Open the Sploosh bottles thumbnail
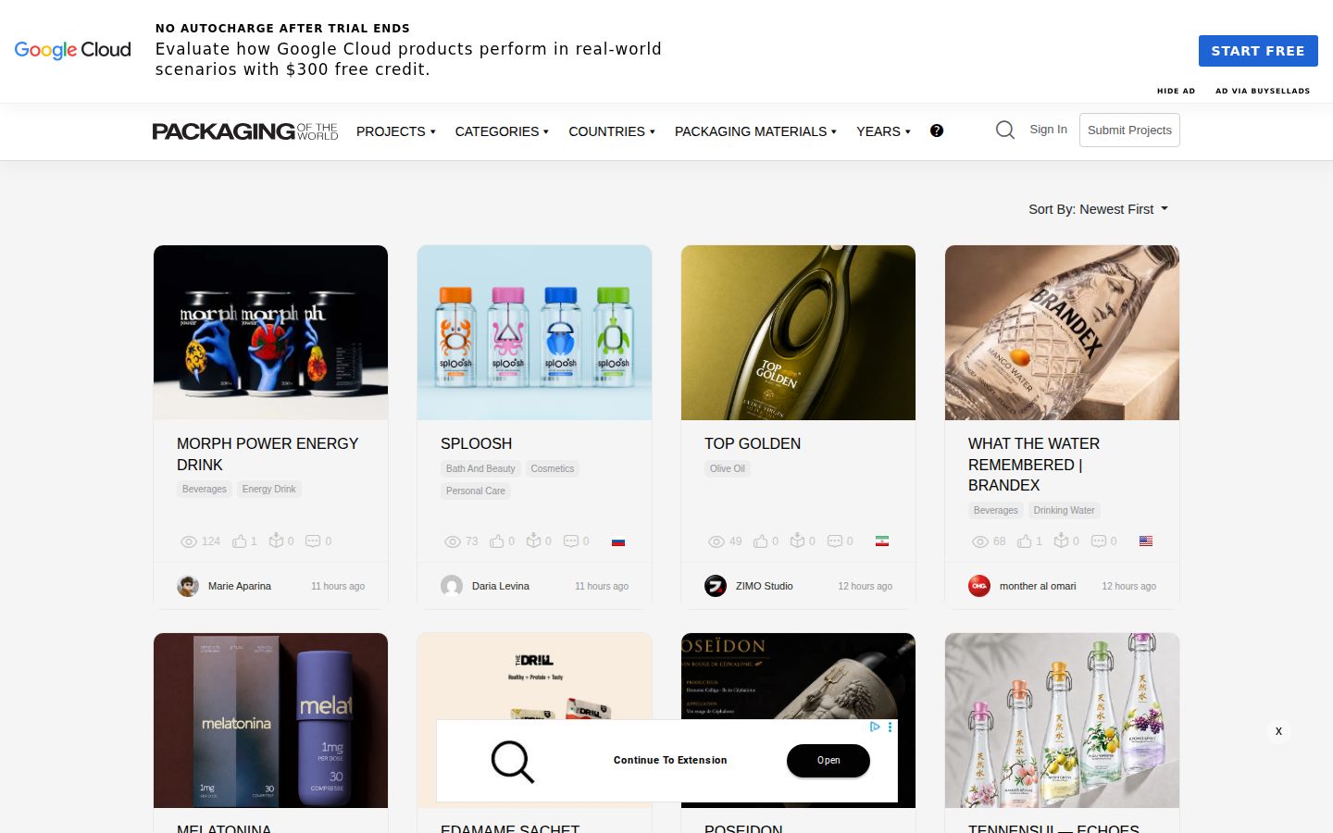This screenshot has height=833, width=1333. pos(534,332)
